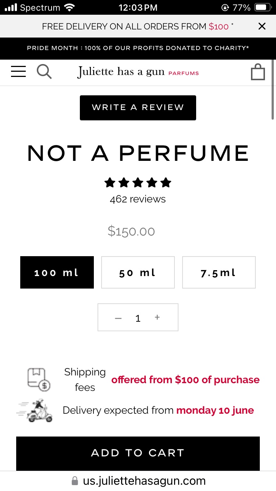Choose the 7.5ml size option
Image resolution: width=276 pixels, height=491 pixels.
(x=219, y=272)
